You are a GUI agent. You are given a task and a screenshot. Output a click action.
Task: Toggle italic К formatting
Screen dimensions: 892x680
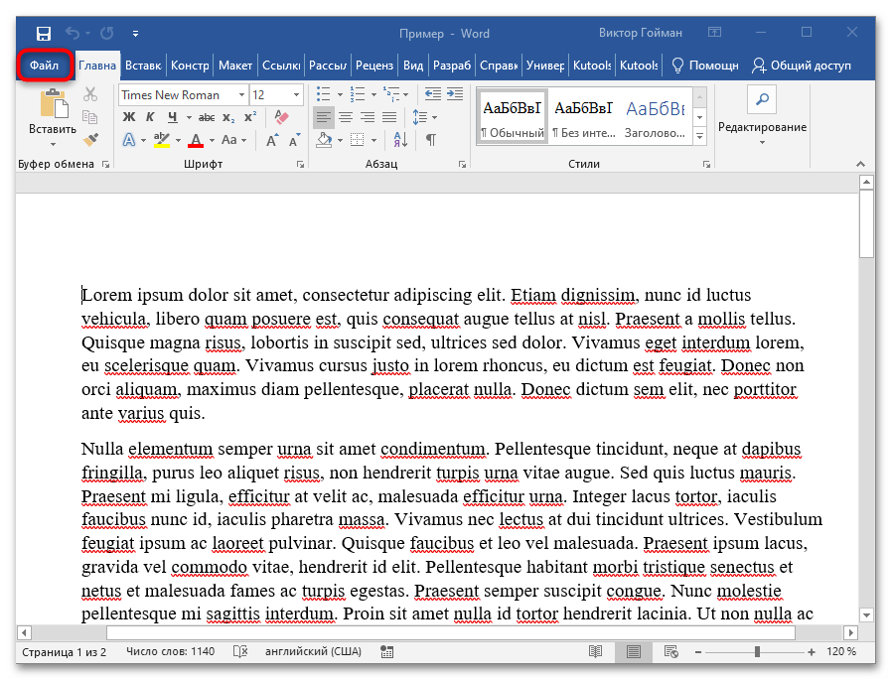pyautogui.click(x=150, y=117)
